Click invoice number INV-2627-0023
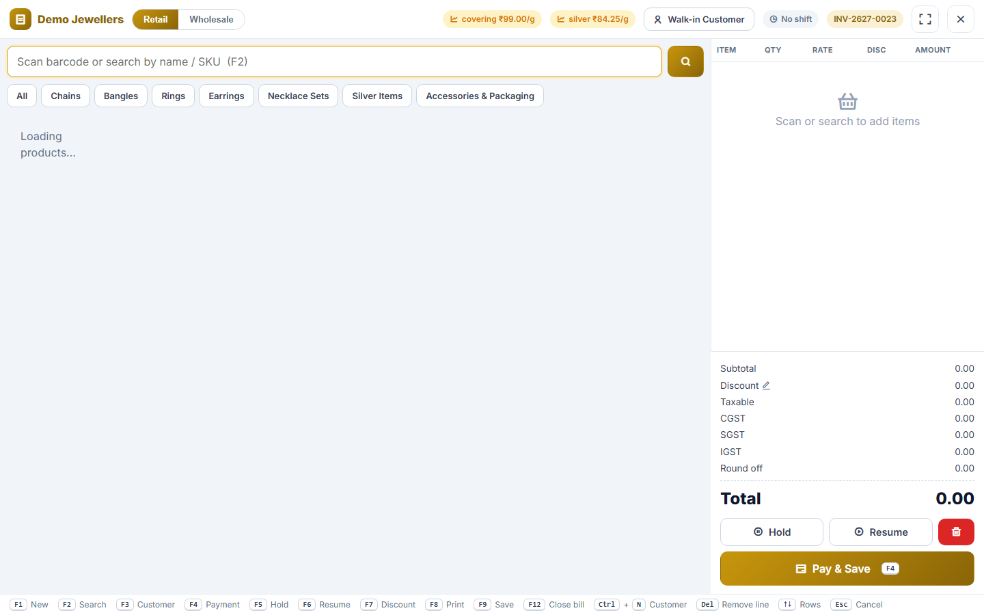Screen dimensions: 984x615 (x=865, y=19)
